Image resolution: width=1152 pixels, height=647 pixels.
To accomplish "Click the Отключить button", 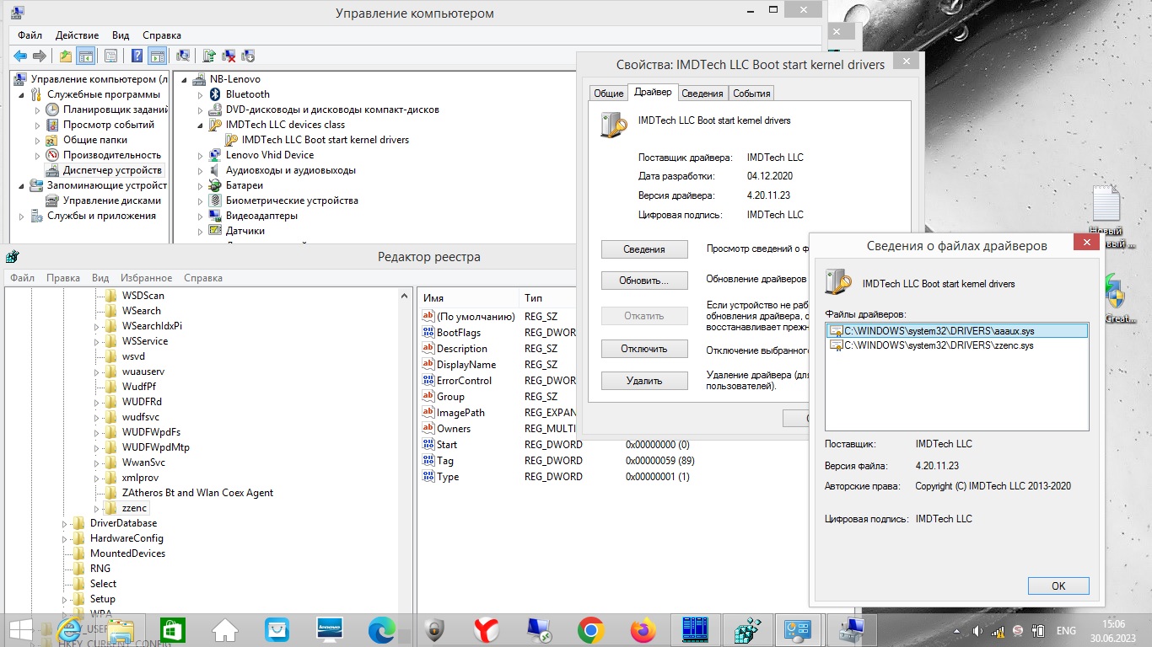I will point(644,348).
